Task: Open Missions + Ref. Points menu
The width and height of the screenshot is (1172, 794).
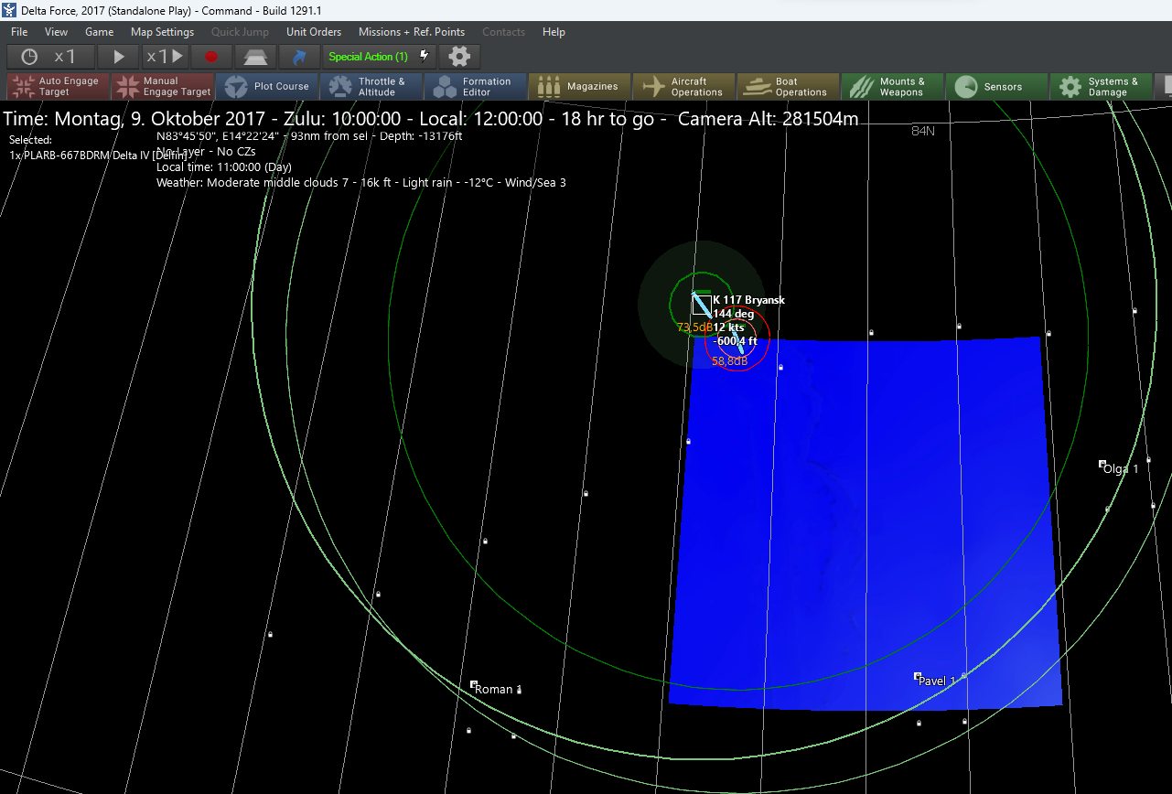Action: 412,32
